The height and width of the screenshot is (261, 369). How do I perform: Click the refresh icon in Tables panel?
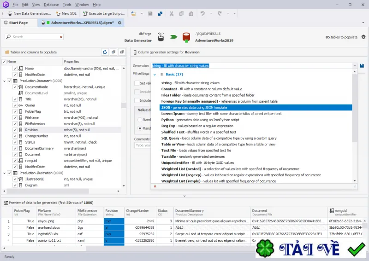point(105,52)
